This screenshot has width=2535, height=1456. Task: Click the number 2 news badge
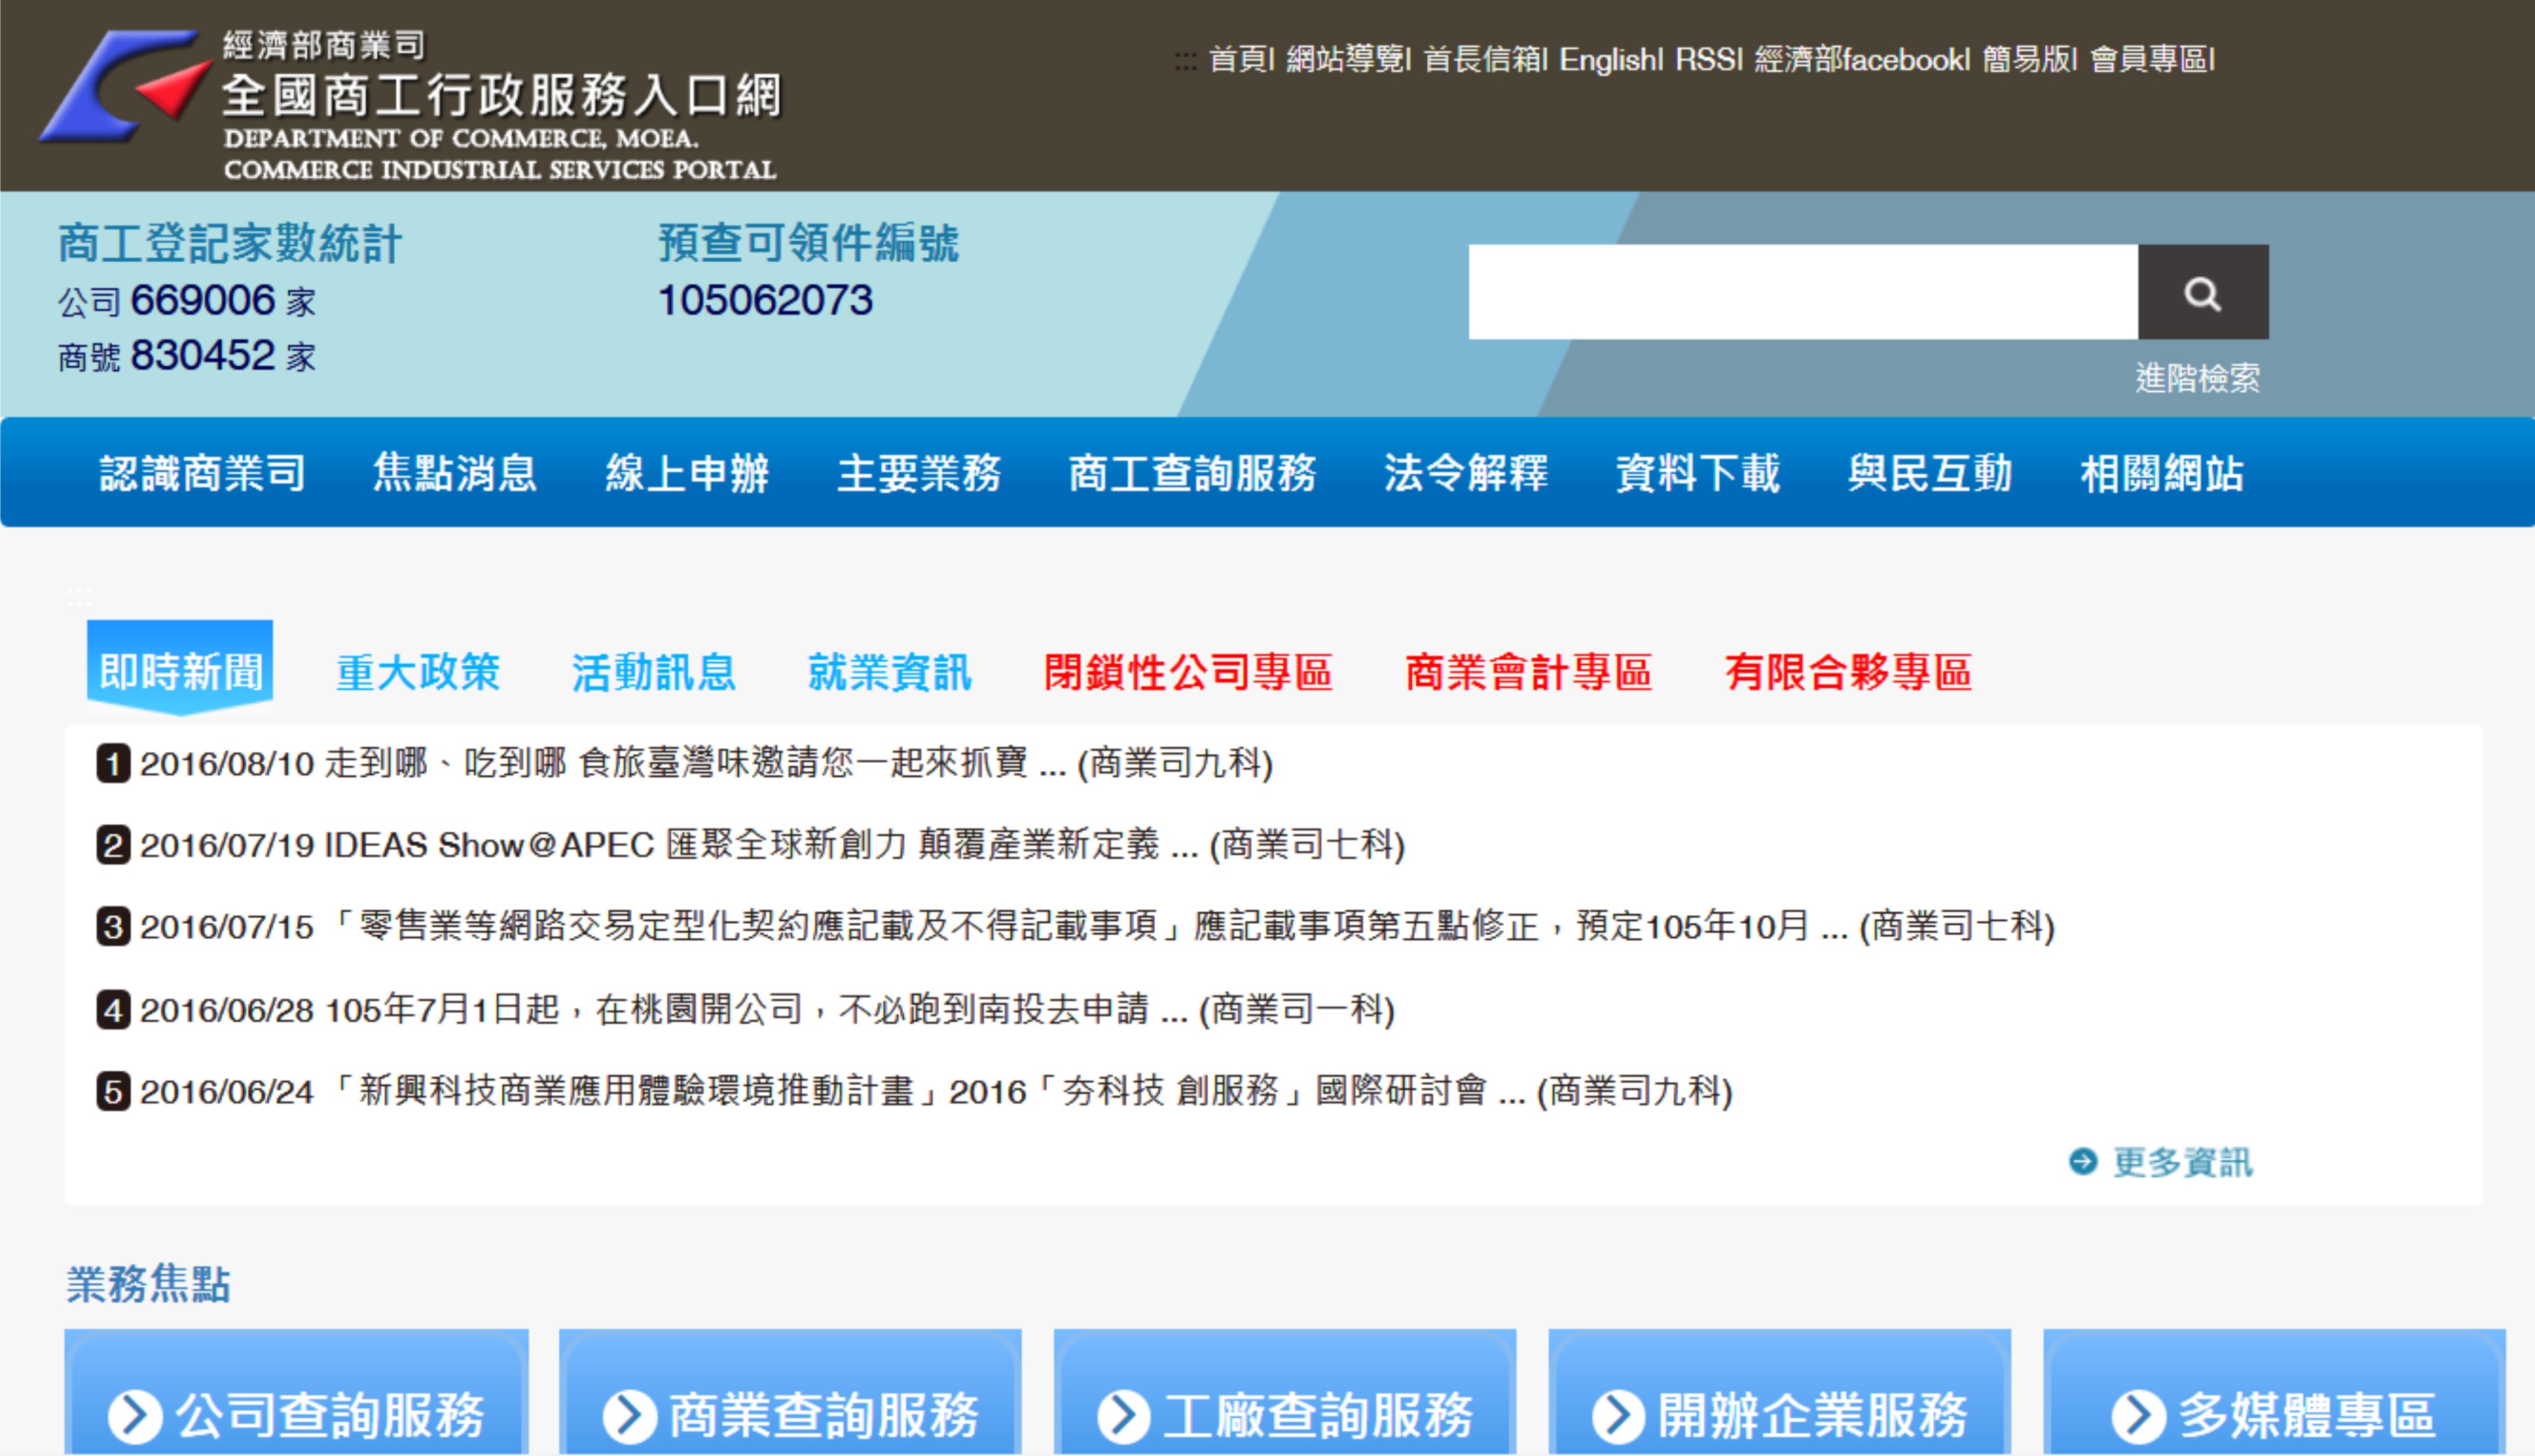coord(113,845)
